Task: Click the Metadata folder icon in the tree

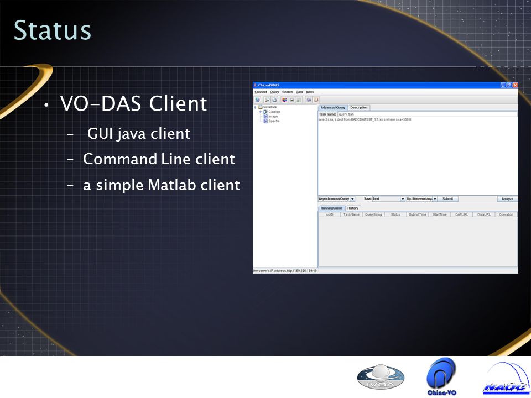Action: coord(261,107)
